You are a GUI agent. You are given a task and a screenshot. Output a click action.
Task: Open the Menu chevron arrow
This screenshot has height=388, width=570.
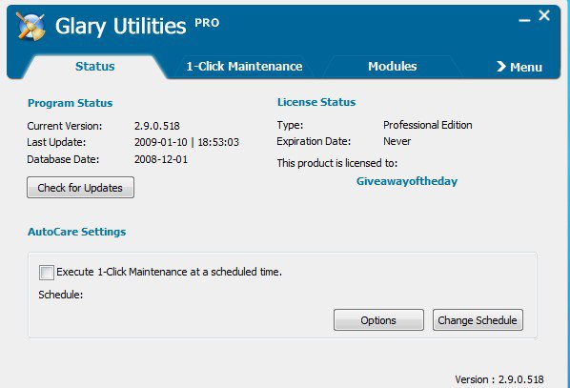(501, 67)
